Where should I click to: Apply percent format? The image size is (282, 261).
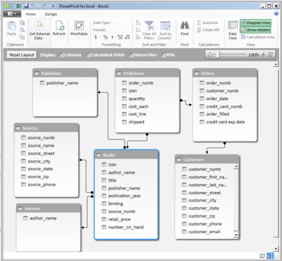(105, 37)
